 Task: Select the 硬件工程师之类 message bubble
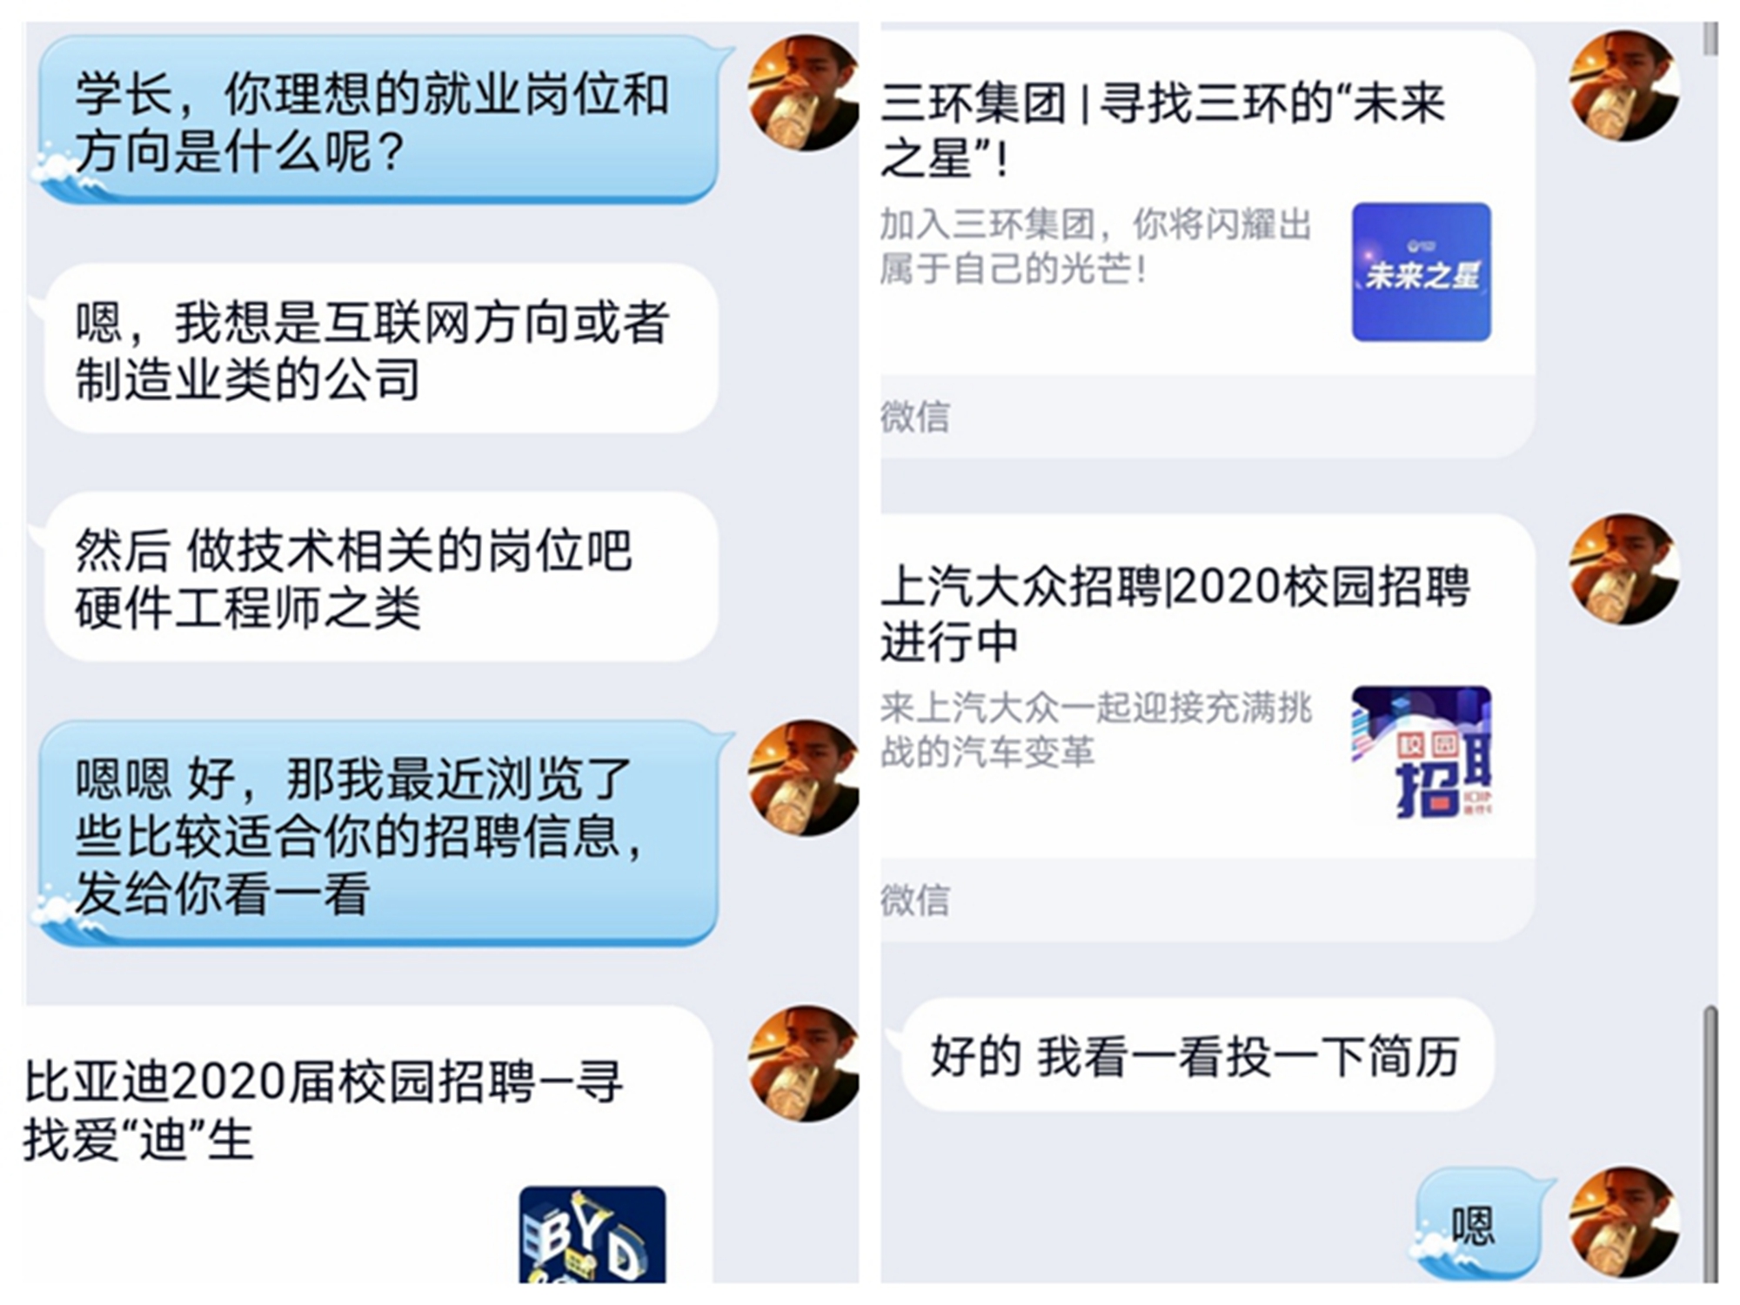click(381, 578)
